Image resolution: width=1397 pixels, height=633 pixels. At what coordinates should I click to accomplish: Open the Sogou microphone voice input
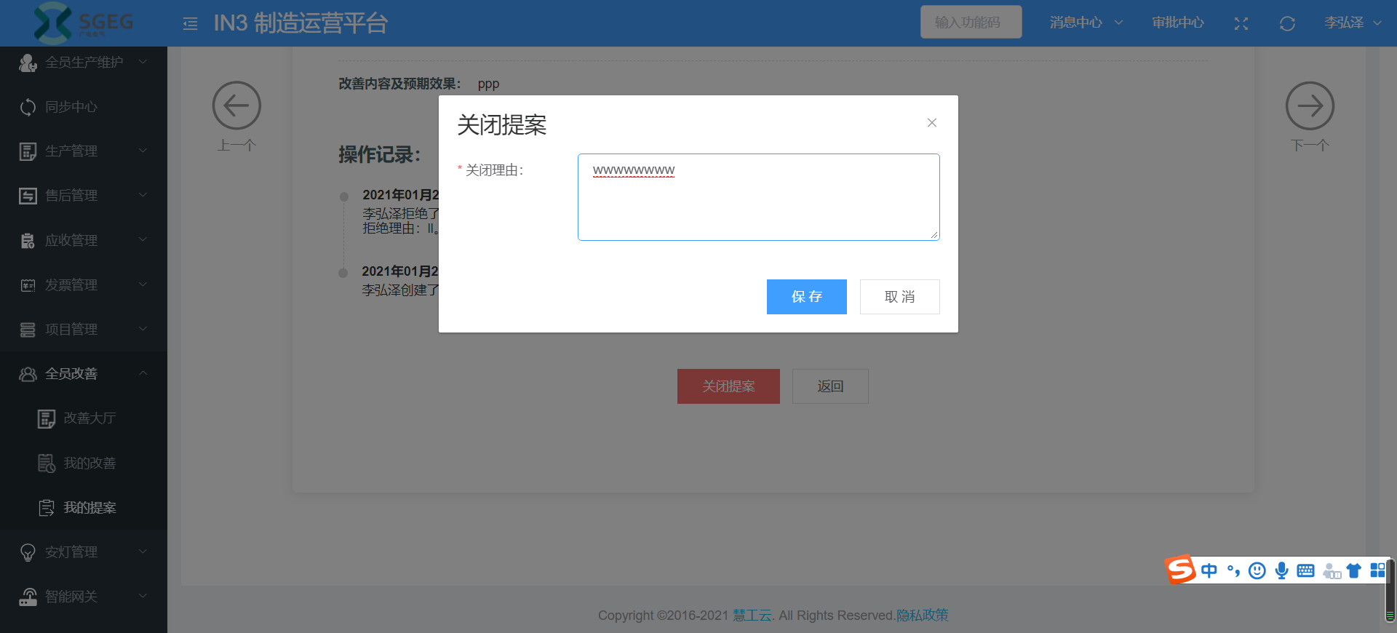[1281, 570]
